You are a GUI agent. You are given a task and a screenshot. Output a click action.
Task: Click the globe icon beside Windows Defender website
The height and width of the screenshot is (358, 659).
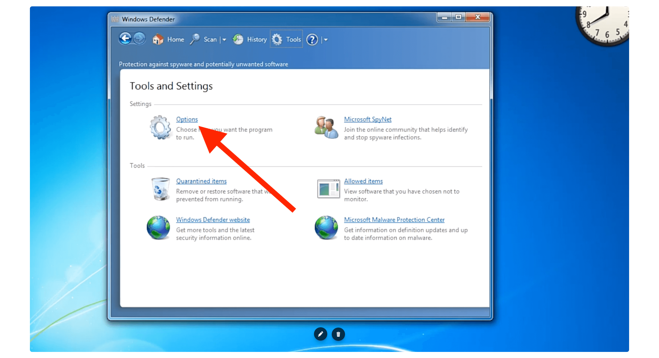click(158, 228)
